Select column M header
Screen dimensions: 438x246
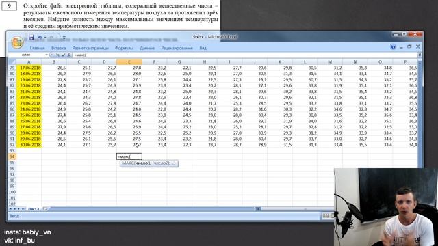(x=330, y=62)
